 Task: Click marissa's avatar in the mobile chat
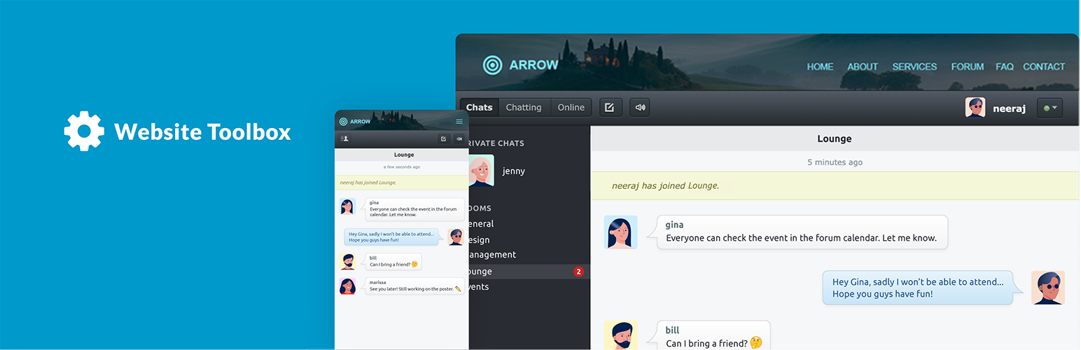[x=347, y=286]
